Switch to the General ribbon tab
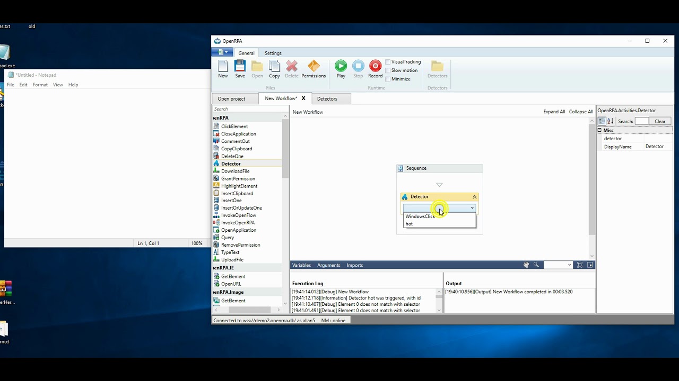This screenshot has height=381, width=679. point(246,53)
